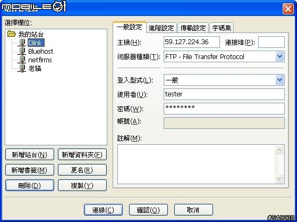
Task: Click the 新增站台(N) button
Action: coord(30,154)
